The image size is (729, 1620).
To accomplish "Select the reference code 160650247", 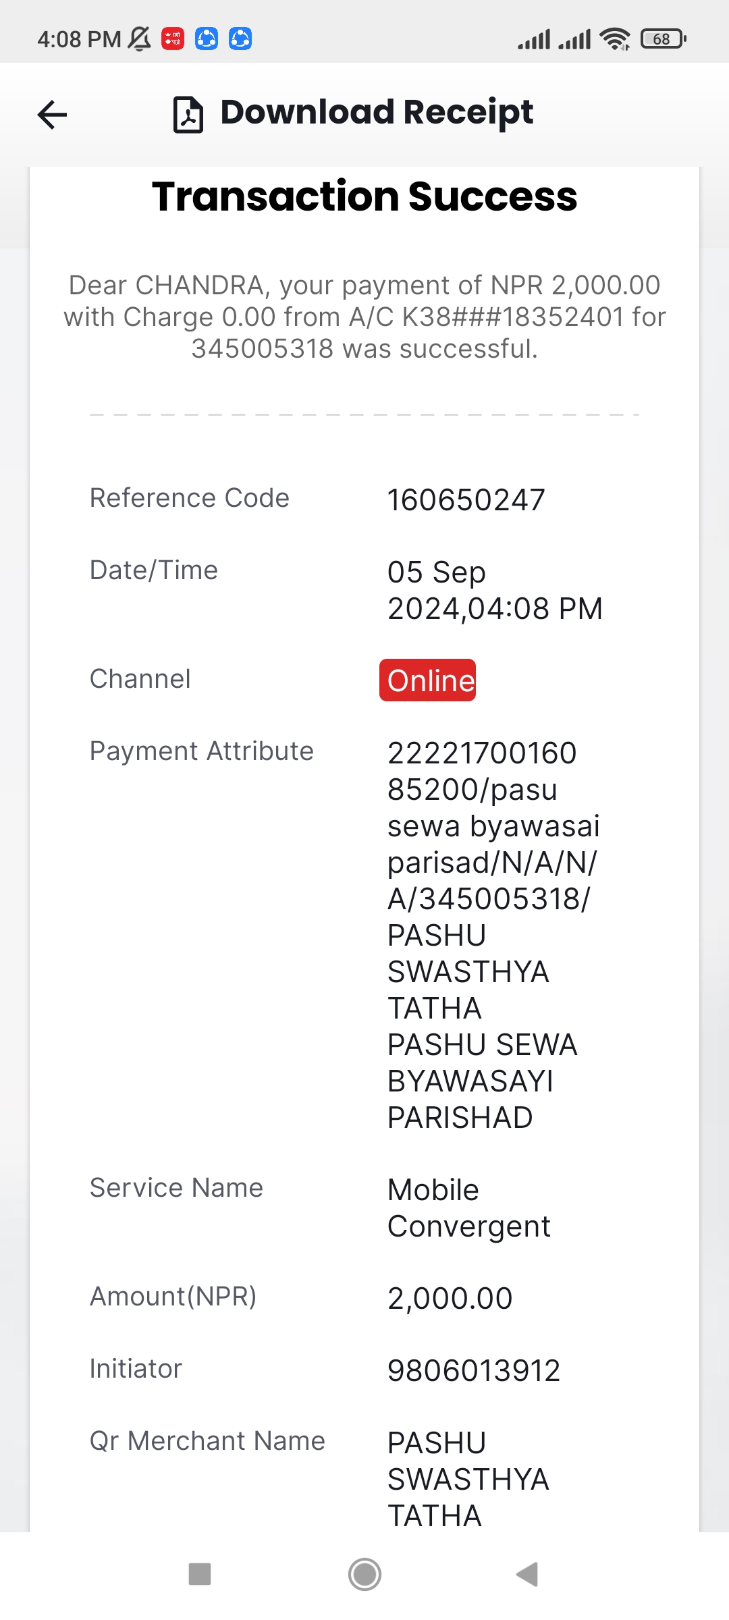I will (466, 500).
